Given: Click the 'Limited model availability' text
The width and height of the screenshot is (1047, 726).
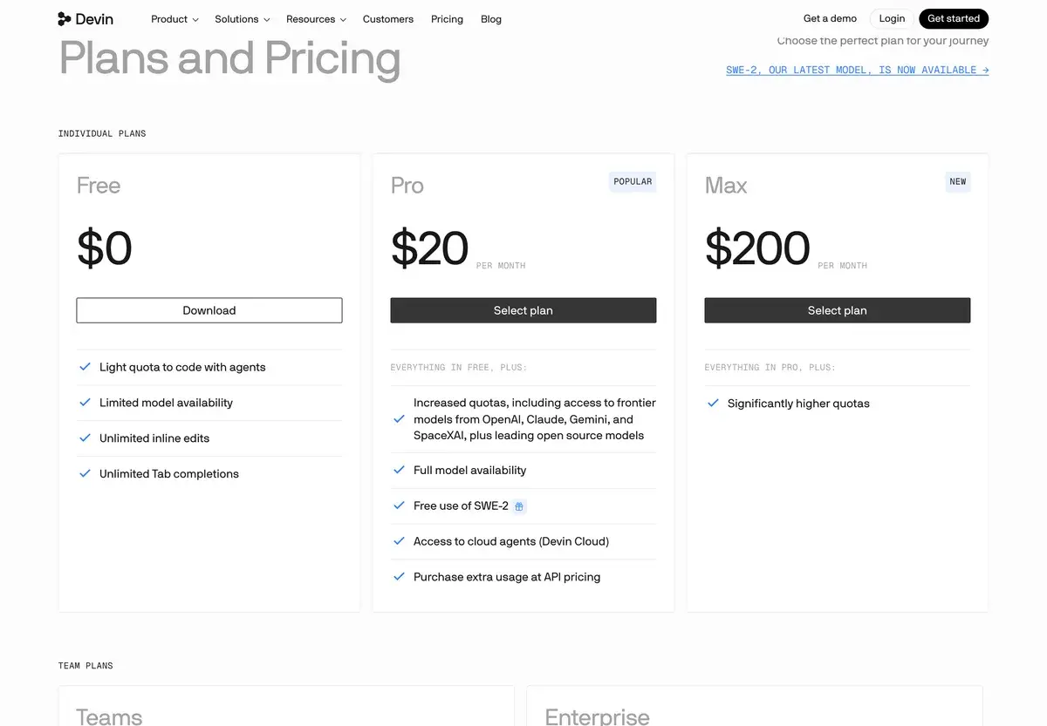Looking at the screenshot, I should [x=166, y=403].
